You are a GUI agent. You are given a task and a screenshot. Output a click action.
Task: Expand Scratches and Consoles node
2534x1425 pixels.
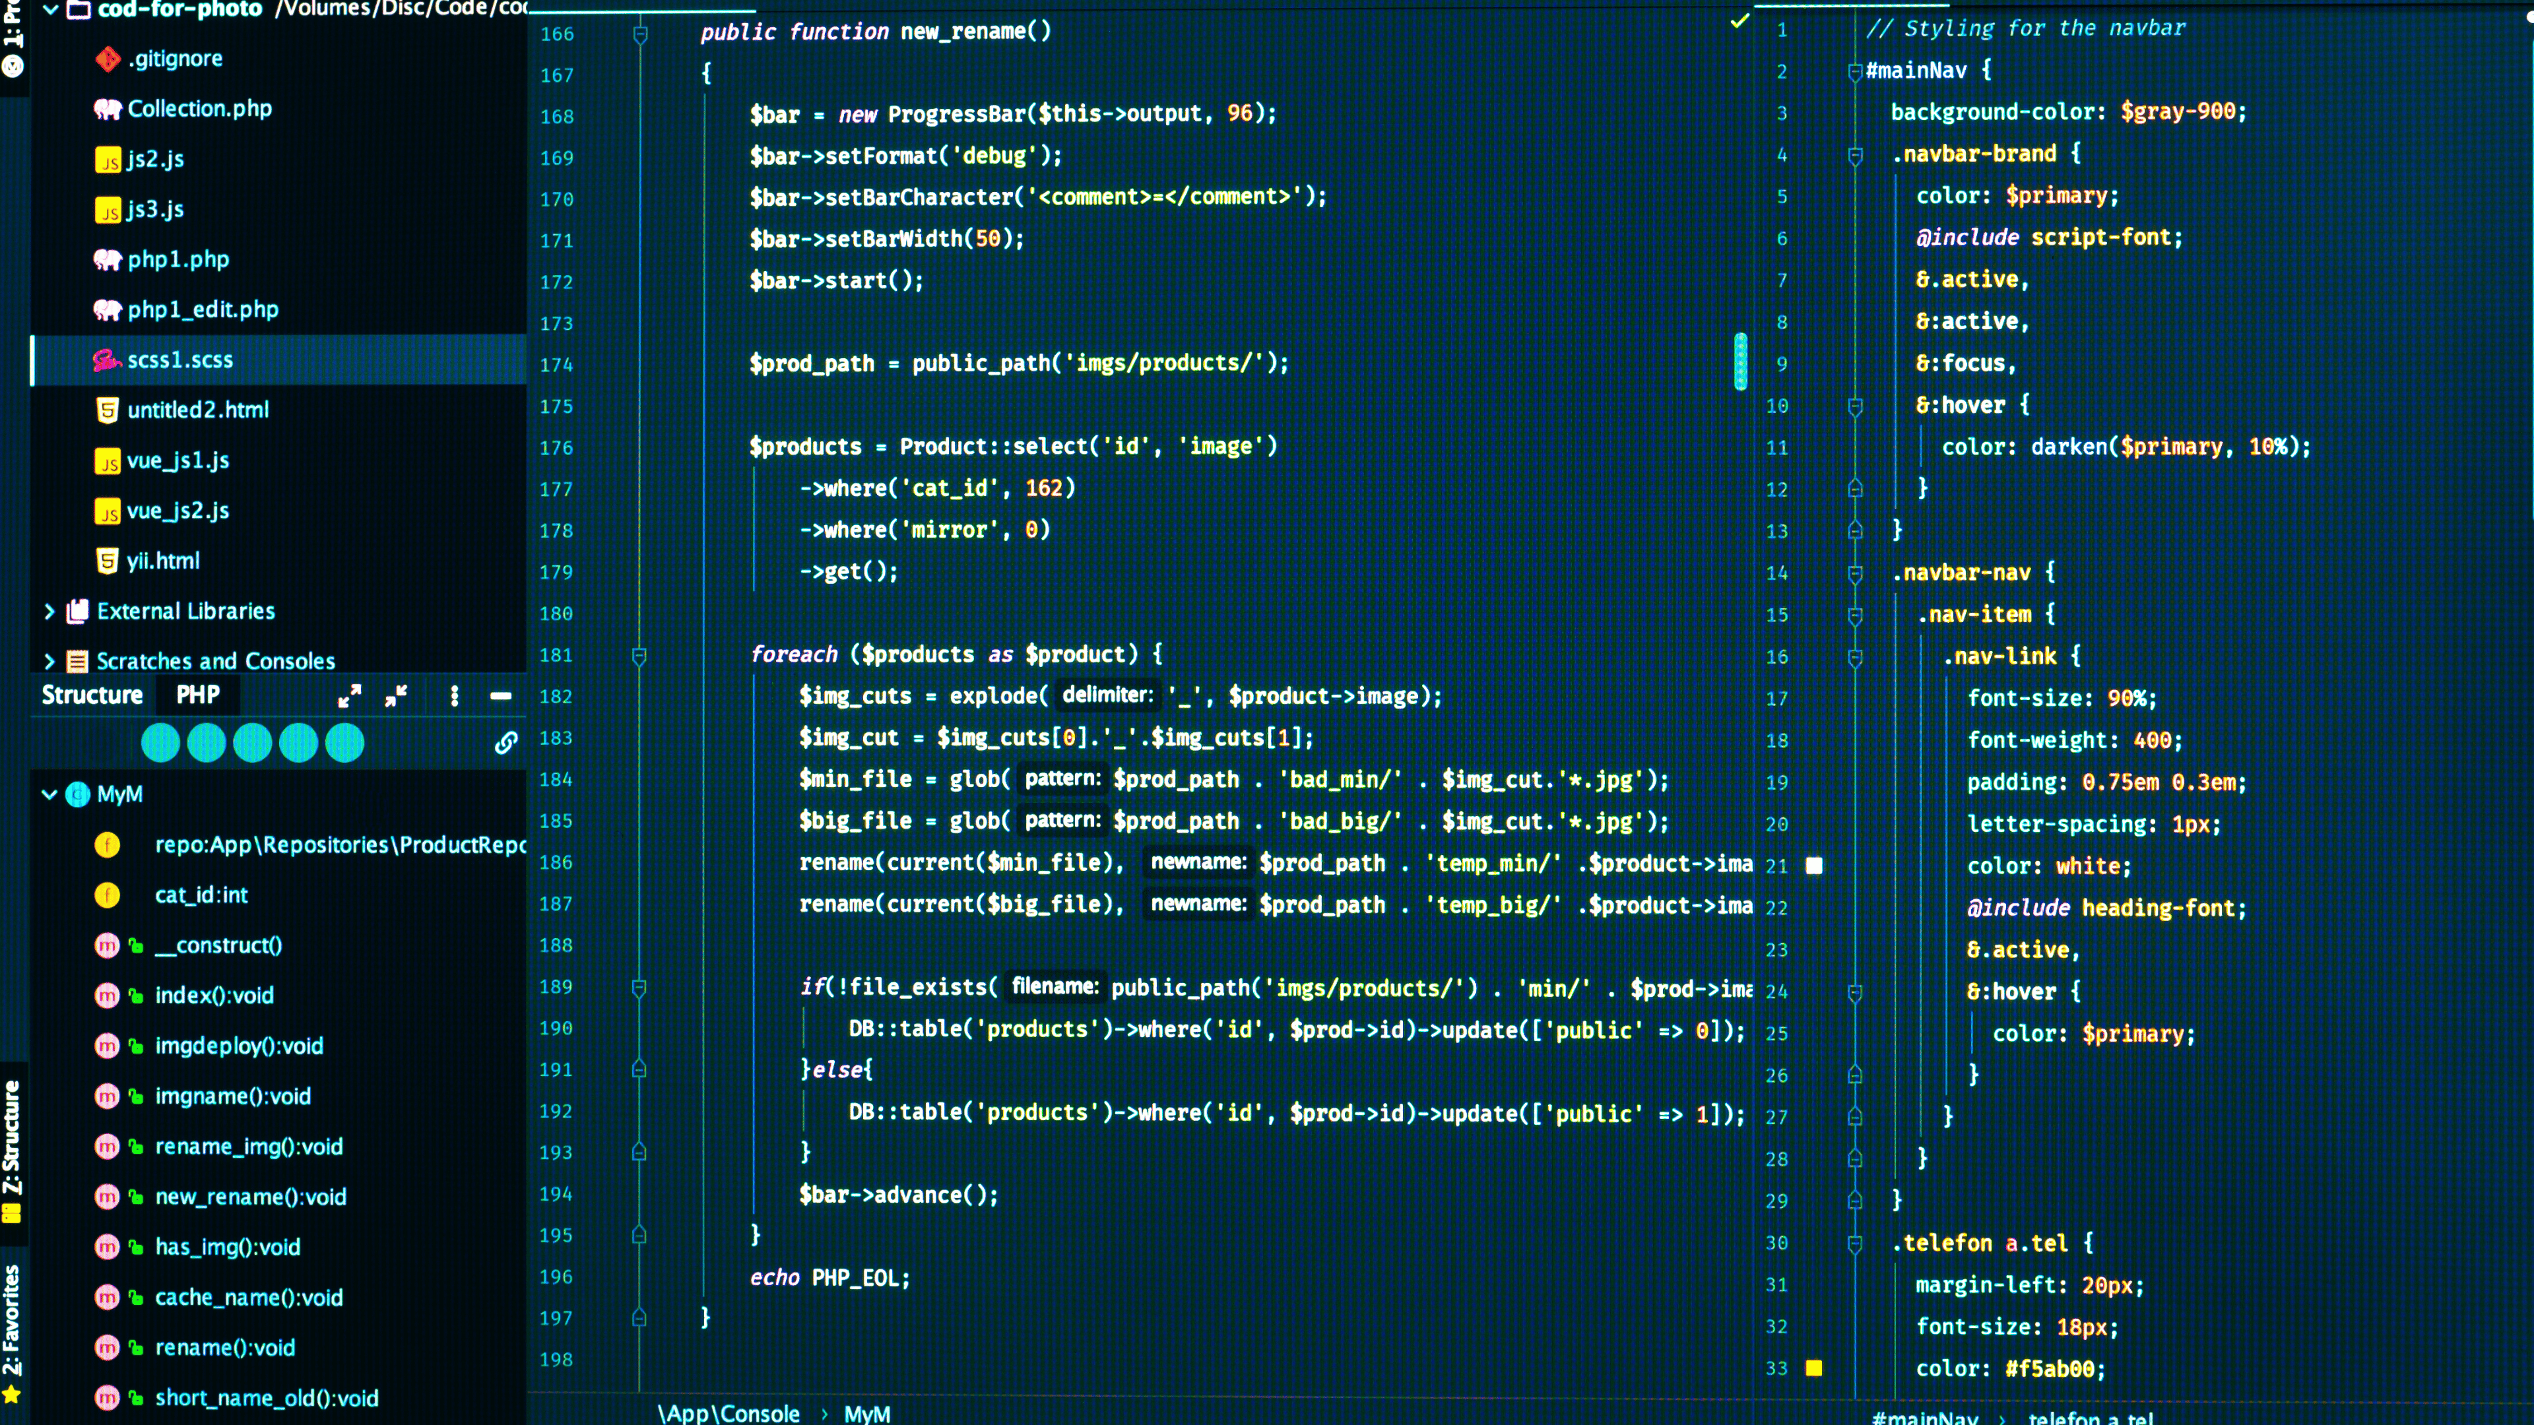tap(49, 661)
